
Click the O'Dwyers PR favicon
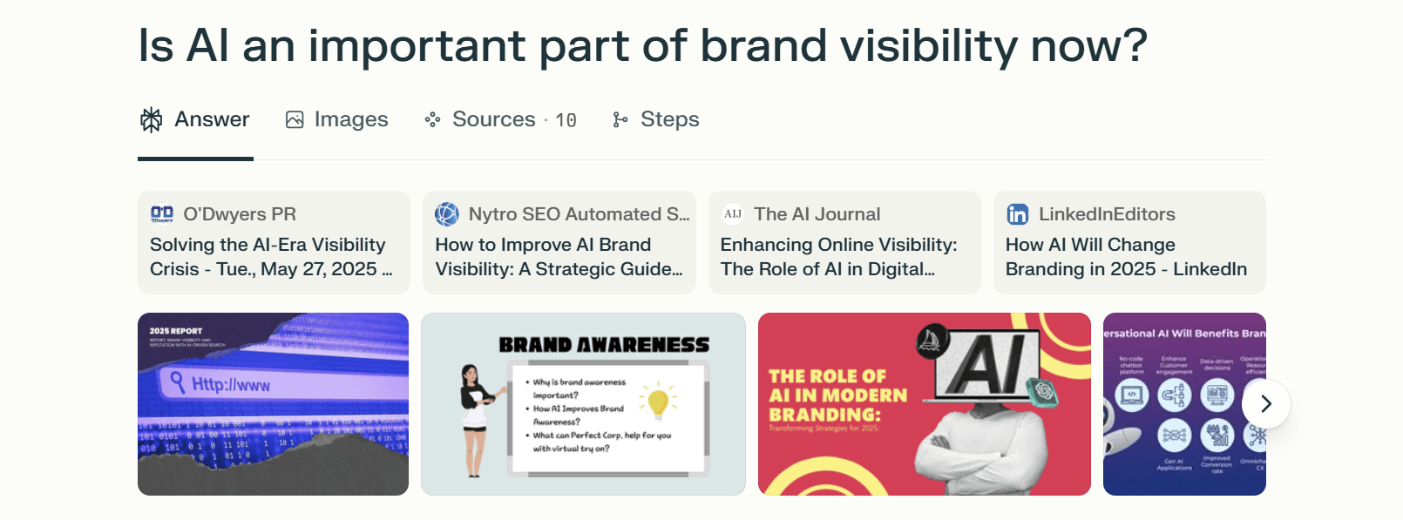click(x=162, y=214)
